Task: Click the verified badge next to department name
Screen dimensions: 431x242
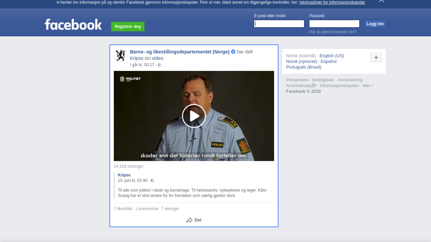Action: pyautogui.click(x=233, y=52)
